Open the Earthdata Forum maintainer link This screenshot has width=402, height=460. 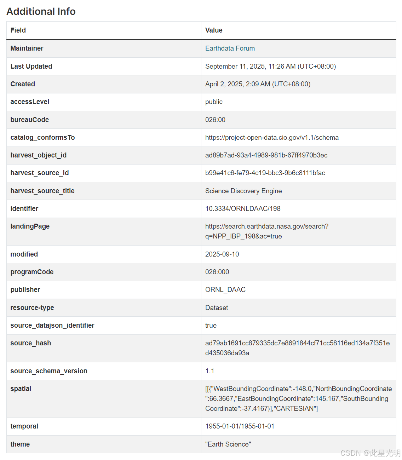(230, 48)
